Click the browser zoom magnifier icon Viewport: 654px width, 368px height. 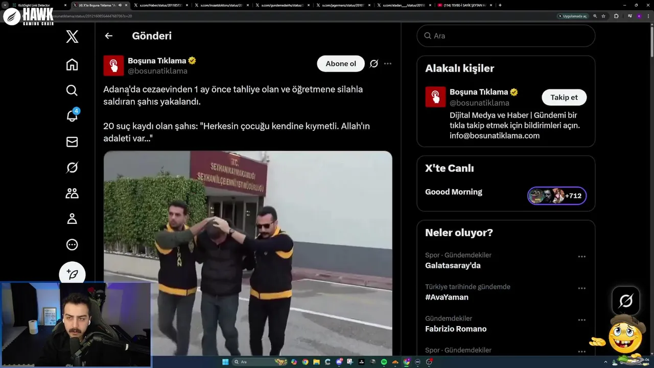pos(595,16)
